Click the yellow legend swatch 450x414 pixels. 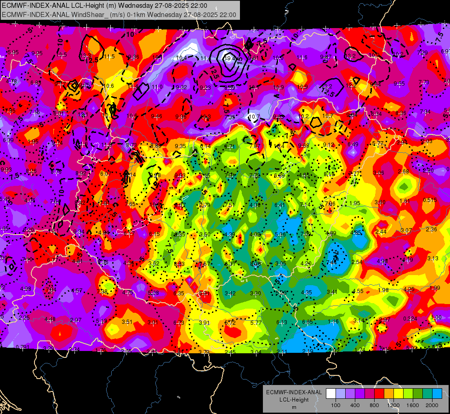(399, 394)
